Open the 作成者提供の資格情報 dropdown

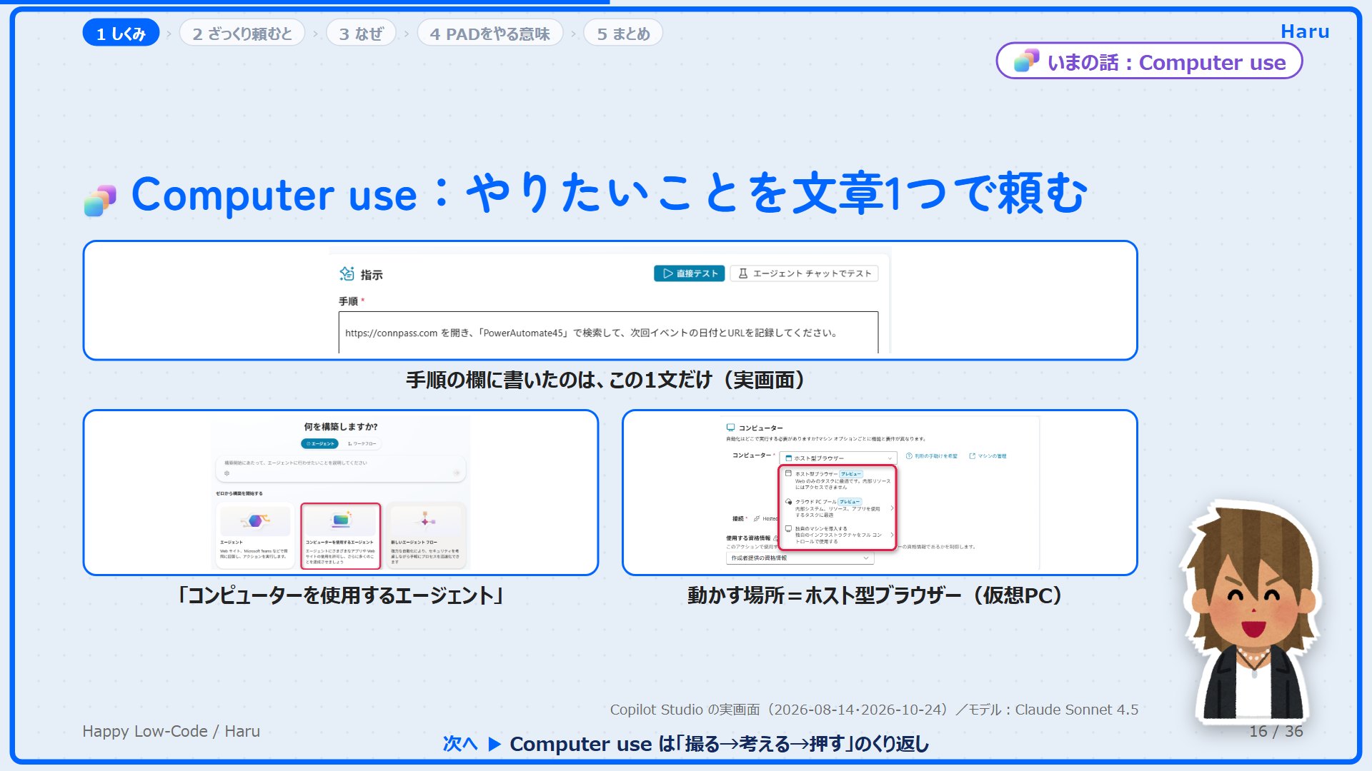(800, 558)
